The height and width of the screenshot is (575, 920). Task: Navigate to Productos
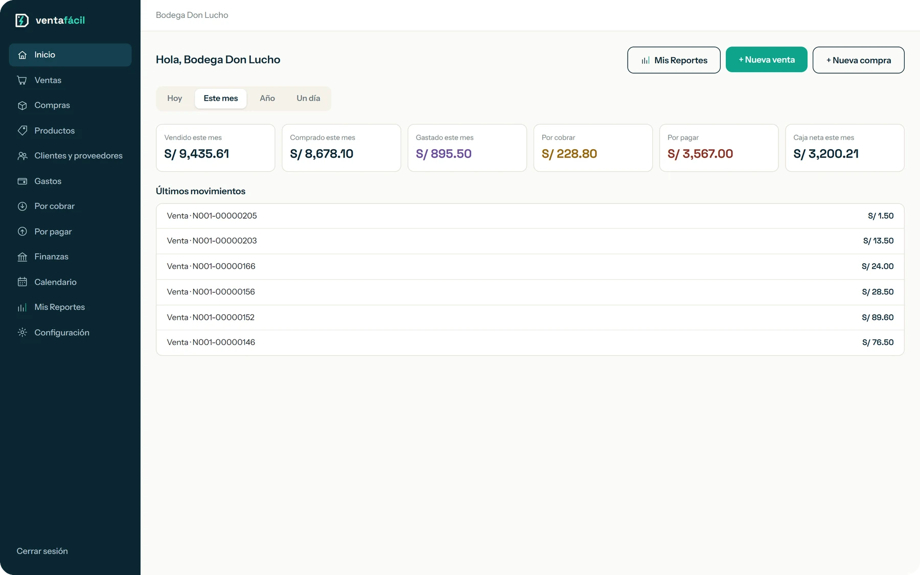pos(70,130)
